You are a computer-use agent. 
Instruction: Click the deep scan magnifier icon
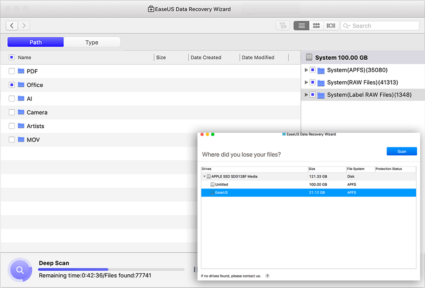(20, 270)
